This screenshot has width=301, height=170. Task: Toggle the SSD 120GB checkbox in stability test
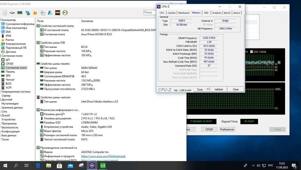(251, 52)
